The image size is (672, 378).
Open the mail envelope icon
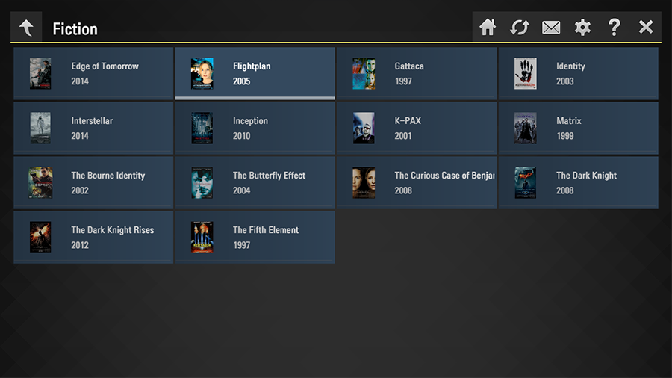[x=551, y=28]
